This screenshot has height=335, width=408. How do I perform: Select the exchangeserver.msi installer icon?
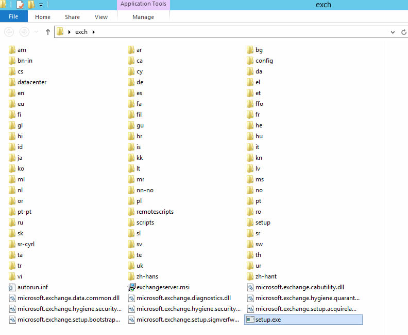tap(131, 287)
